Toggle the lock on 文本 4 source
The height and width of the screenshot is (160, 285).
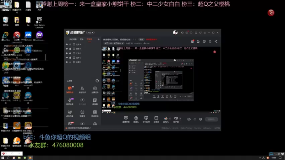coord(70,44)
